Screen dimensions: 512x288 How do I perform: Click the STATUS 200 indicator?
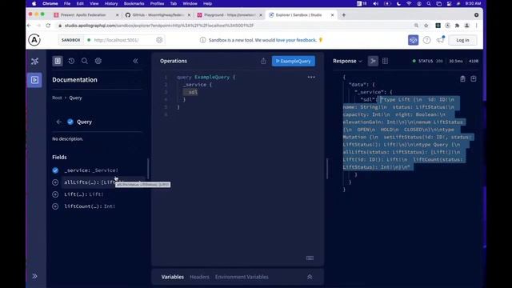point(427,61)
